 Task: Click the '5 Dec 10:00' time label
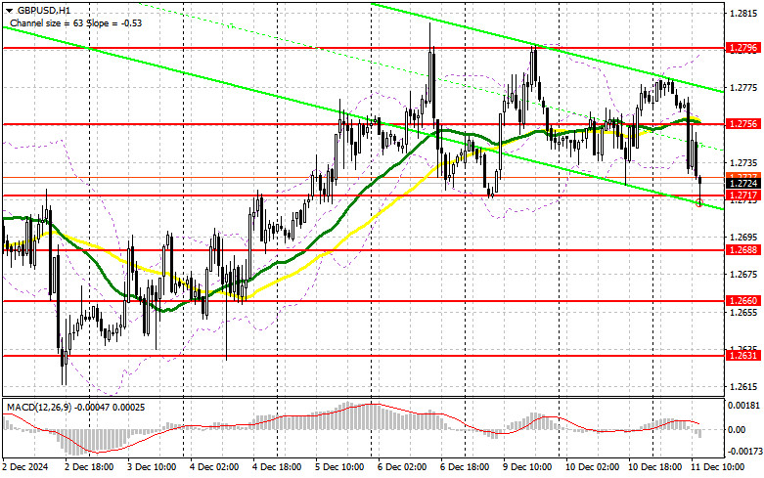tap(340, 467)
